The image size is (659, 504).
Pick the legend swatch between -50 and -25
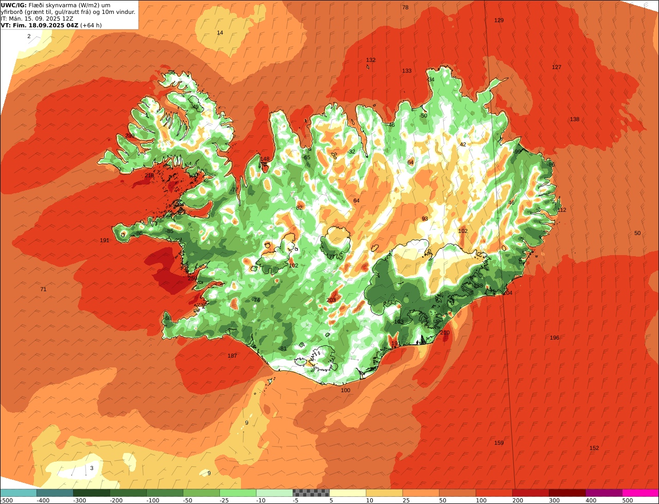(201, 493)
